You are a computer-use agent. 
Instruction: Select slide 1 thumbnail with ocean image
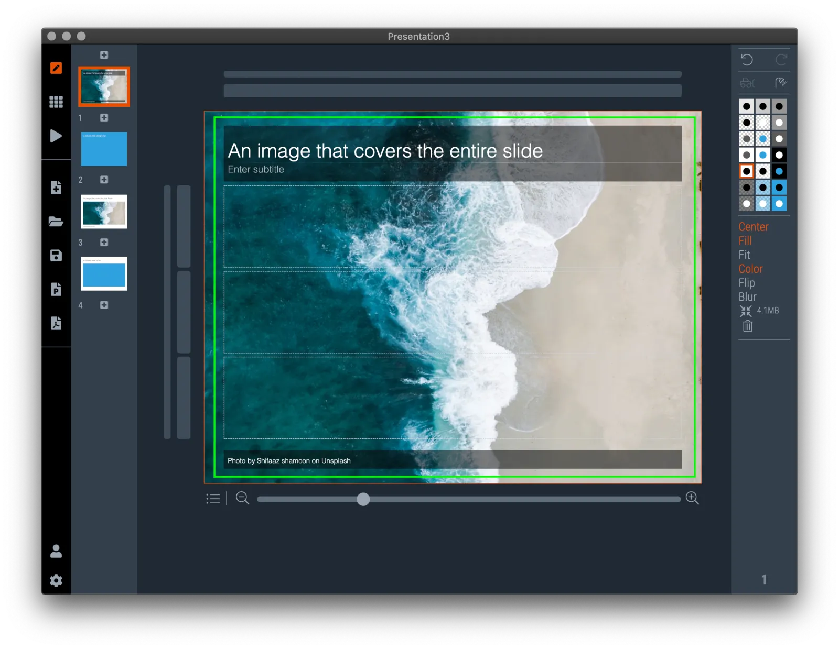point(104,86)
